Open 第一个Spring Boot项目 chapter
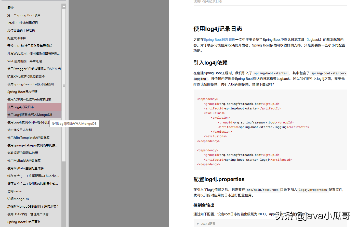The image size is (357, 227). coord(24,15)
